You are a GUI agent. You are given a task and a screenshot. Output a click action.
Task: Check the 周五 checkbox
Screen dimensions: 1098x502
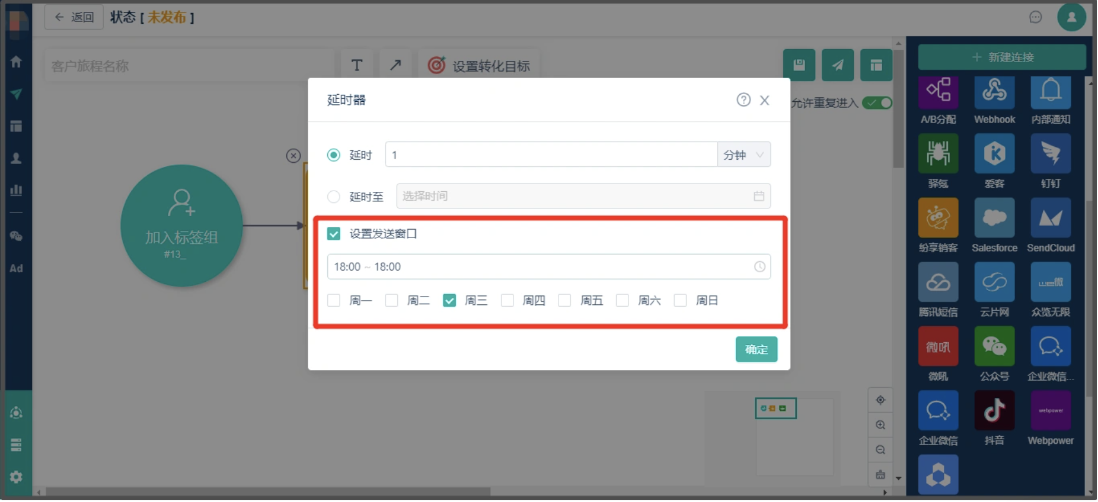click(x=566, y=301)
